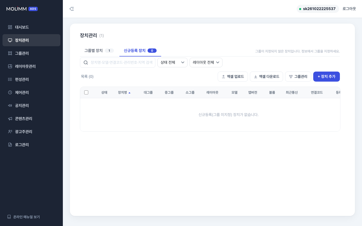Click the 대시보드 grid icon
Viewport: 362px width, 226px height.
click(x=10, y=27)
